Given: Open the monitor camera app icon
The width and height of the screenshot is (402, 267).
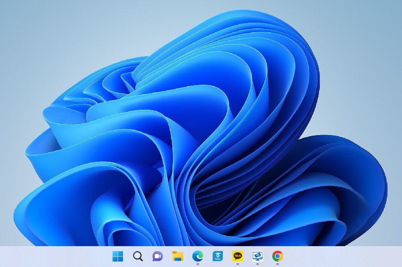Looking at the screenshot, I should click(x=258, y=256).
